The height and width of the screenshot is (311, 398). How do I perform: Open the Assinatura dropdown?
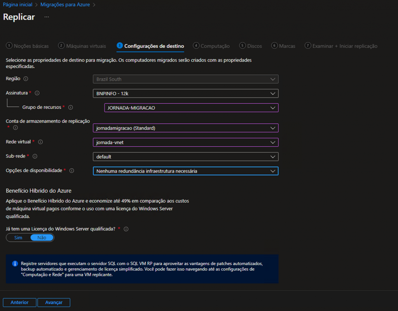(x=185, y=93)
